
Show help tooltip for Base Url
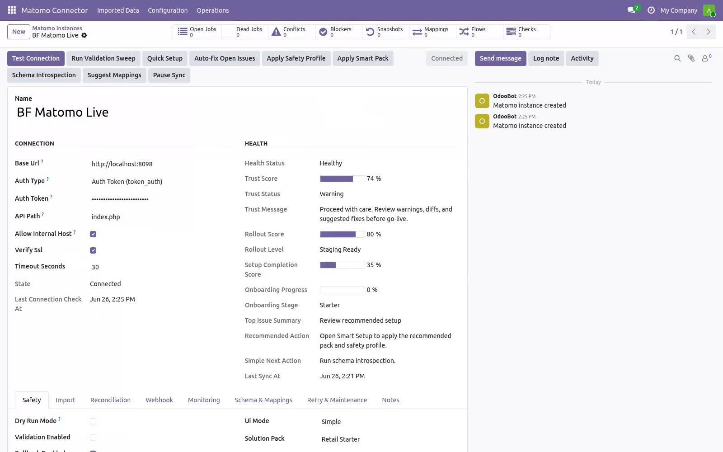coord(42,161)
